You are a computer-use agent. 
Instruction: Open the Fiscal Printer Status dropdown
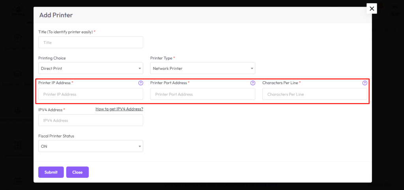(x=91, y=146)
